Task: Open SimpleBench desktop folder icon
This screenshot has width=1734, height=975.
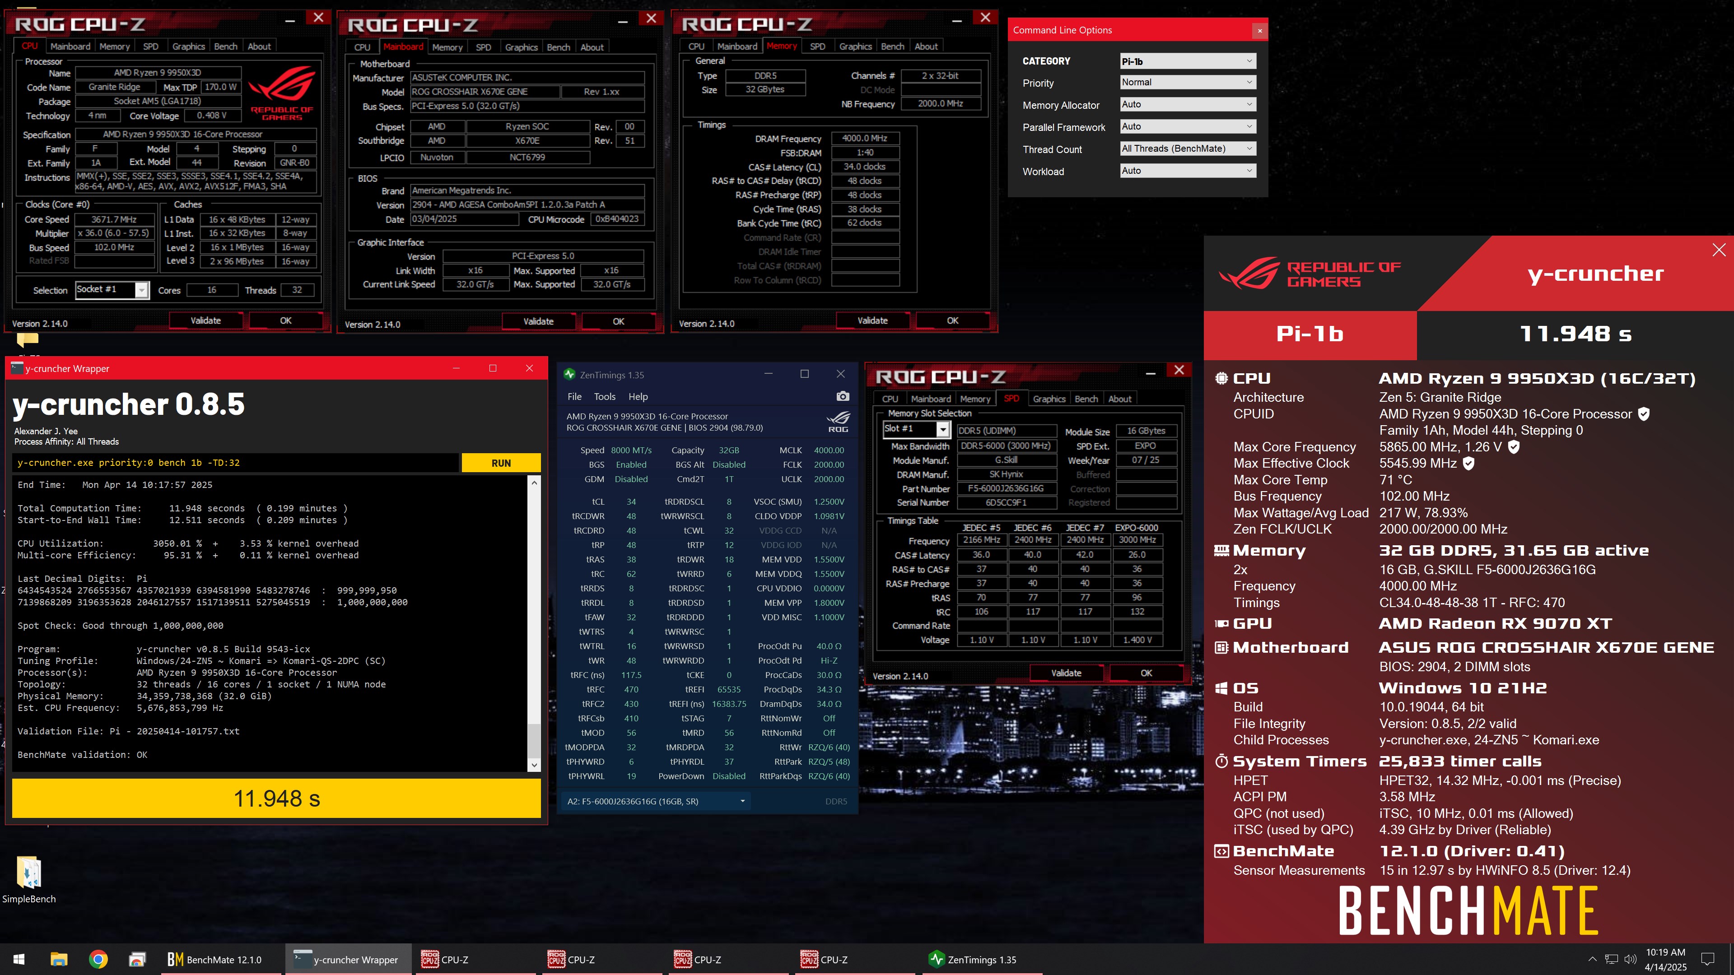Action: pos(29,880)
